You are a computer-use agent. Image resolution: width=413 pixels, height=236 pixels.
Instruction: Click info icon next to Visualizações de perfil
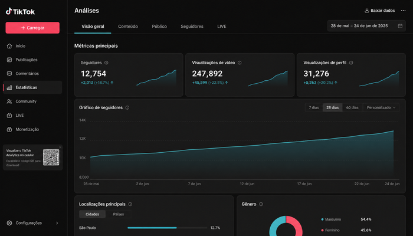(351, 63)
